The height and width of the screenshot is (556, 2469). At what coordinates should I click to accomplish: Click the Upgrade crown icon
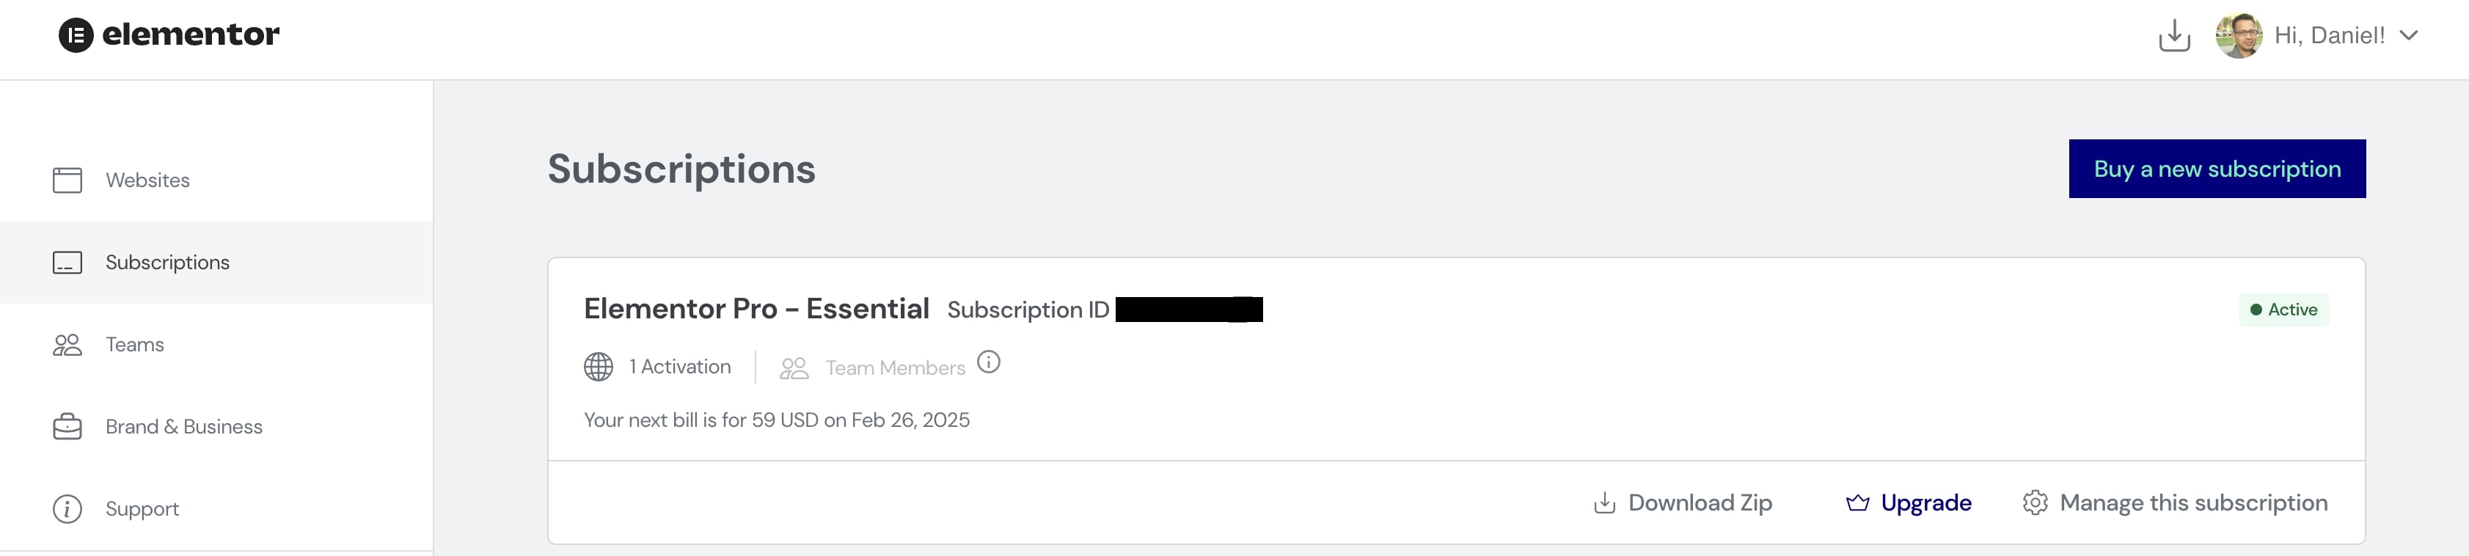[x=1857, y=503]
